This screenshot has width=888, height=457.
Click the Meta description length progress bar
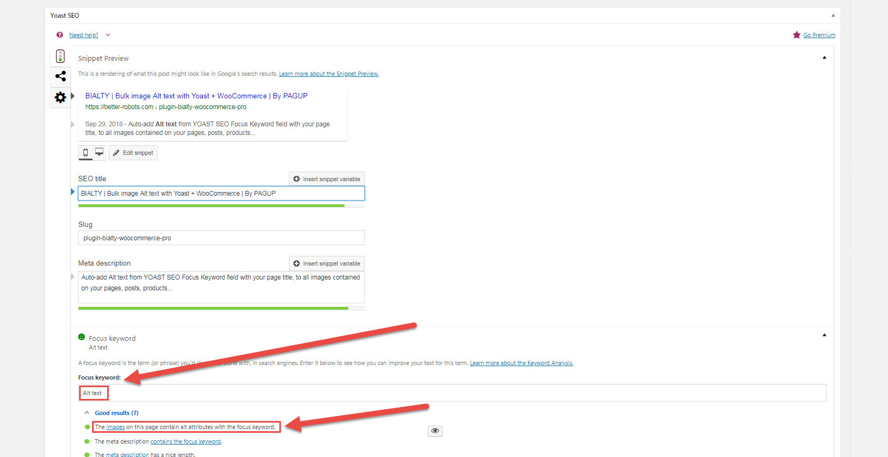(x=221, y=308)
